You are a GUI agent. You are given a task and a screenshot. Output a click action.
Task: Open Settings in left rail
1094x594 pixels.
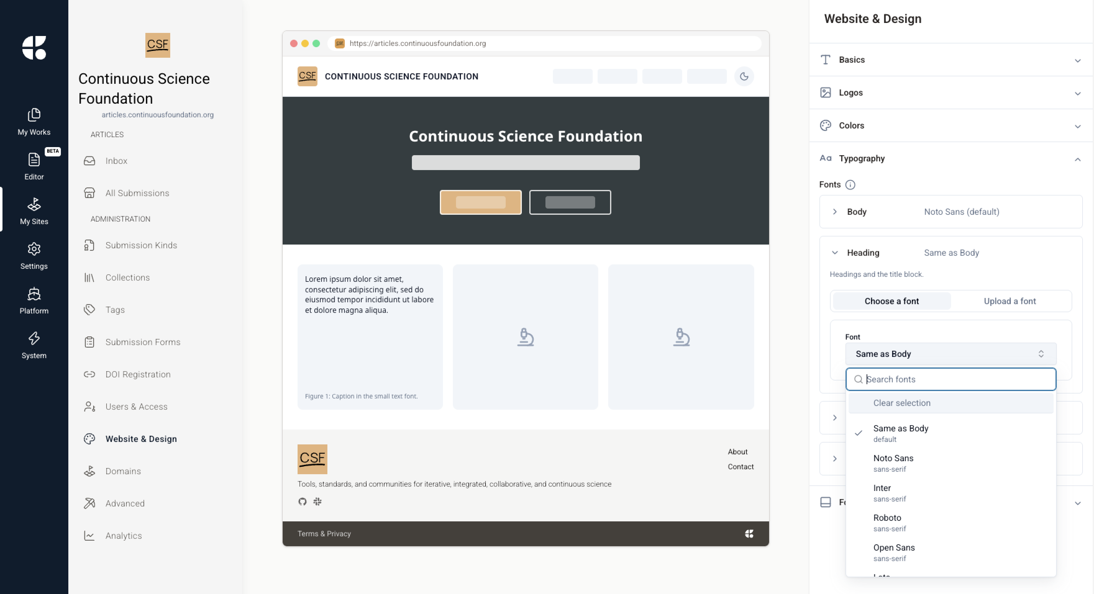tap(34, 255)
